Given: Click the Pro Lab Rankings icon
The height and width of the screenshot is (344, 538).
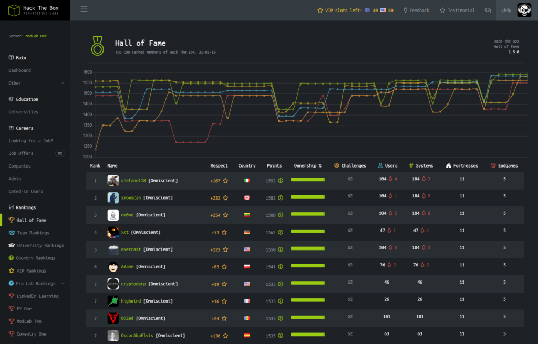Looking at the screenshot, I should [x=11, y=283].
